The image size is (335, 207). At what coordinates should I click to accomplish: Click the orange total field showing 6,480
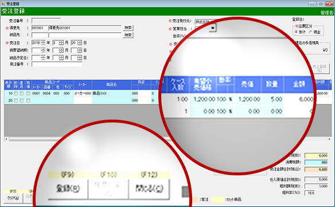click(316, 169)
